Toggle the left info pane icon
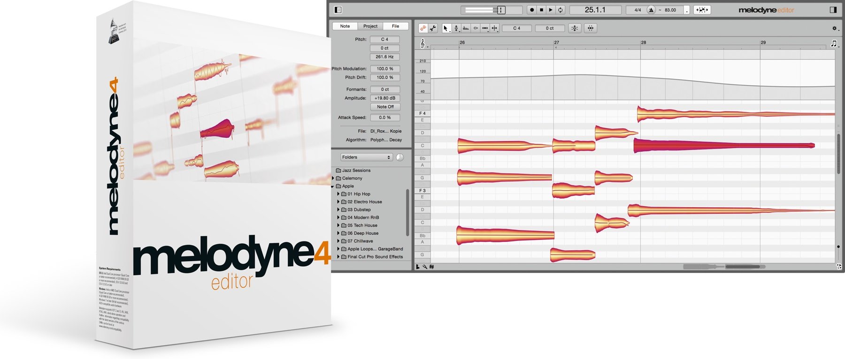The height and width of the screenshot is (359, 845). pyautogui.click(x=338, y=9)
